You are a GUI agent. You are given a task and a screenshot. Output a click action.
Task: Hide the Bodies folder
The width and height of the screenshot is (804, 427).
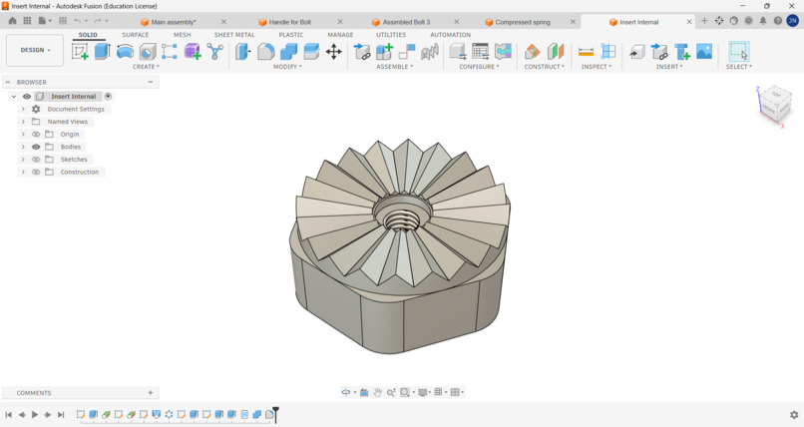pyautogui.click(x=36, y=147)
